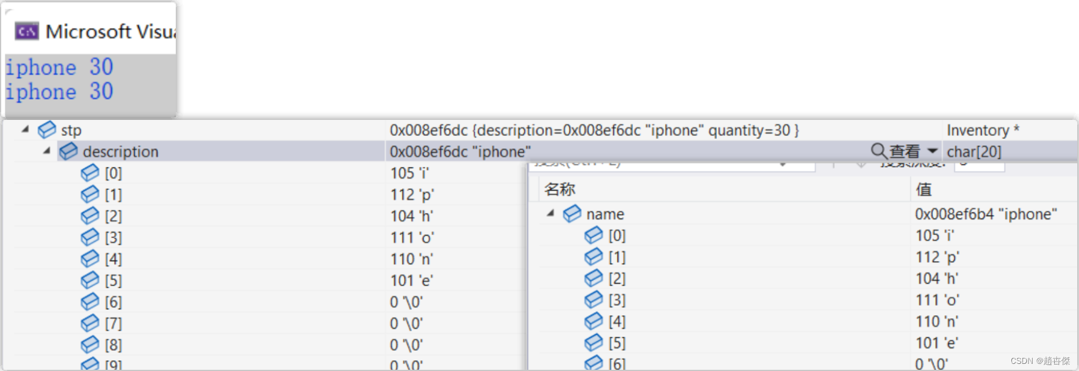Click the cube icon of description [2]
1079x371 pixels.
pos(90,215)
